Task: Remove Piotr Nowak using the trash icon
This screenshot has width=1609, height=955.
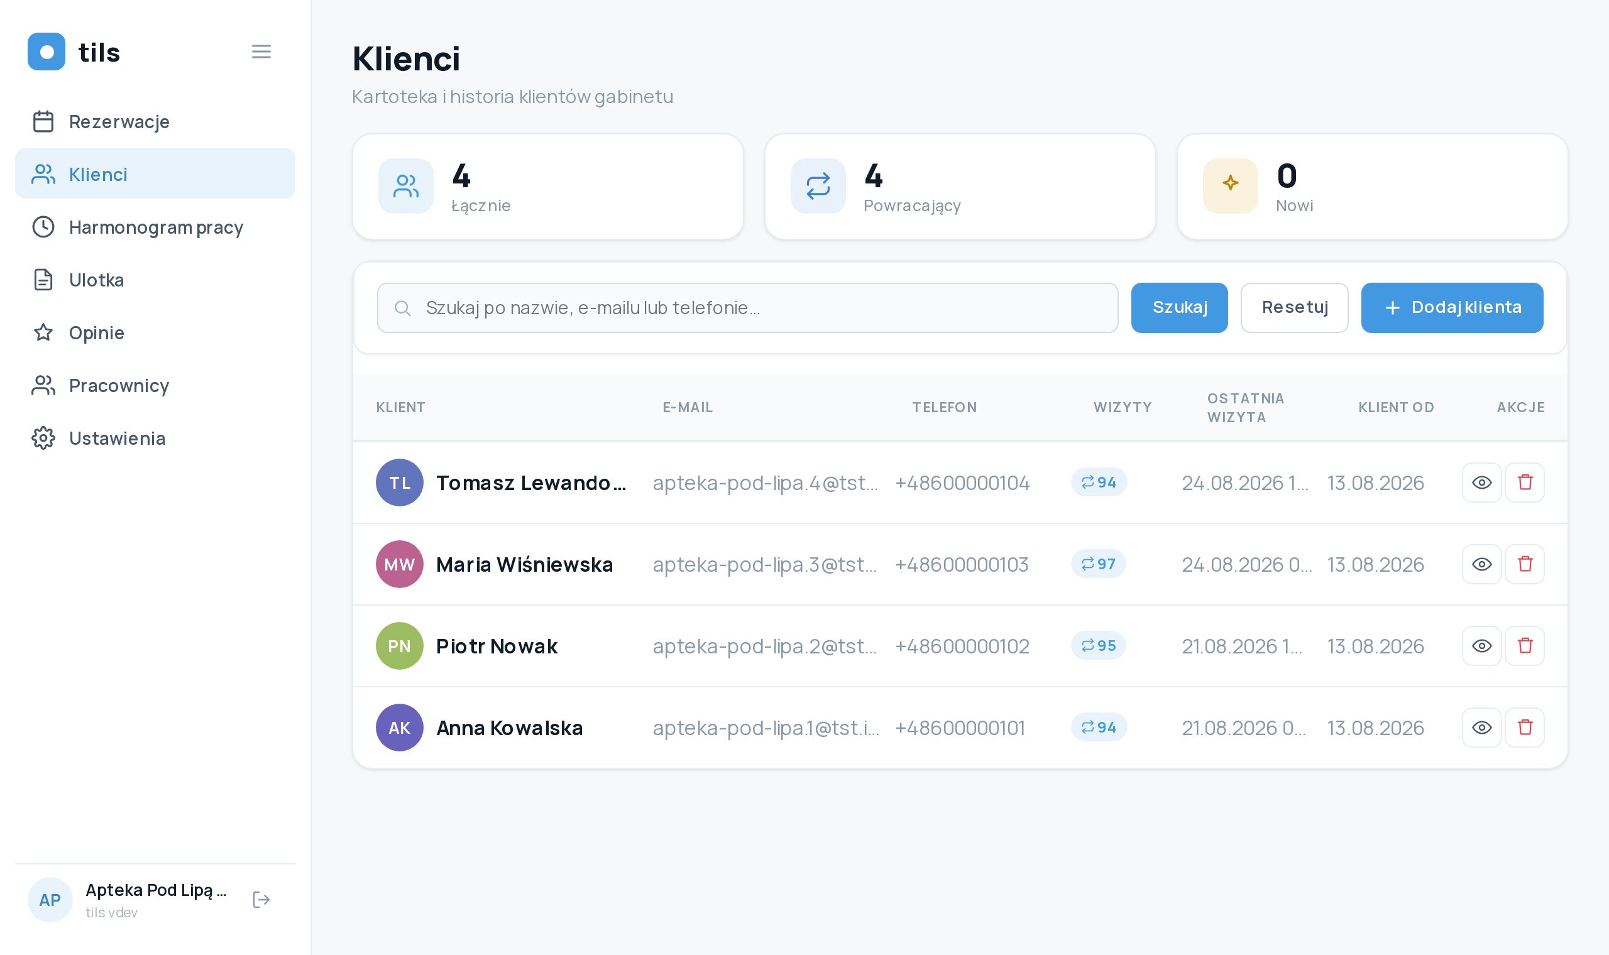Action: [1525, 645]
